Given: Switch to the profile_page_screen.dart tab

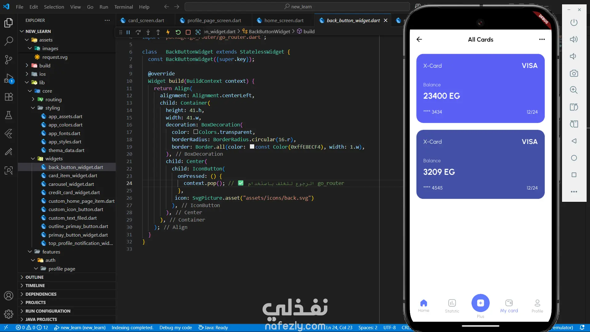Looking at the screenshot, I should tap(214, 20).
